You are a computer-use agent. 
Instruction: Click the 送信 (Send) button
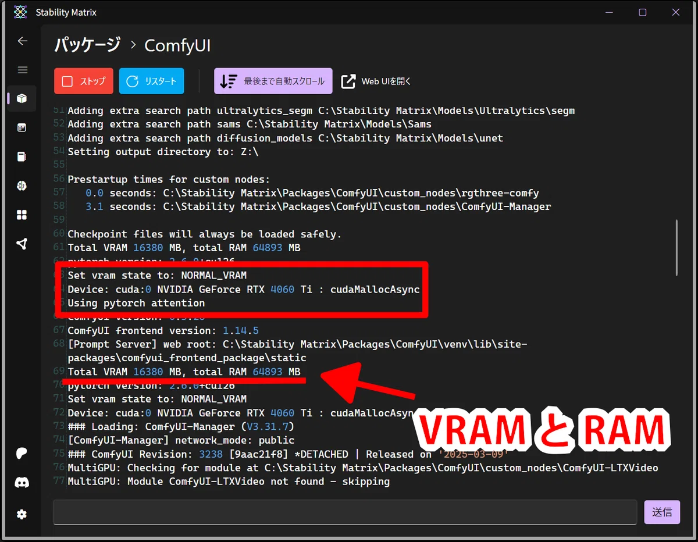click(662, 512)
